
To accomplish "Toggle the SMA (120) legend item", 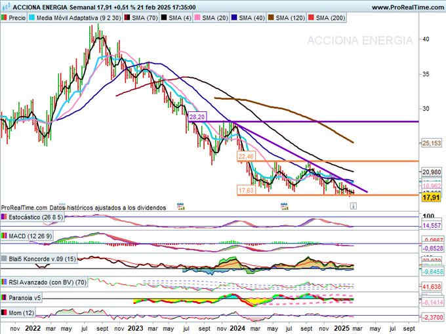I will (287, 18).
